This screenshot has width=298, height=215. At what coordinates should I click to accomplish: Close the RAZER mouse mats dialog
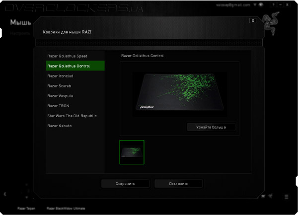point(253,21)
